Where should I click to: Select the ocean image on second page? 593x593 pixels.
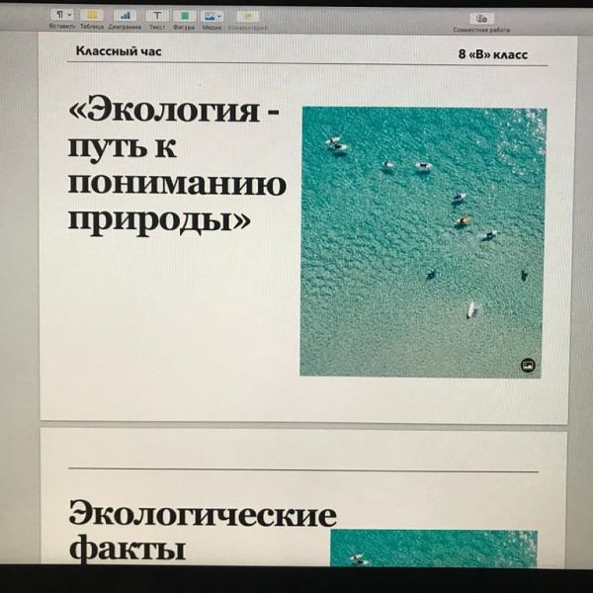433,548
